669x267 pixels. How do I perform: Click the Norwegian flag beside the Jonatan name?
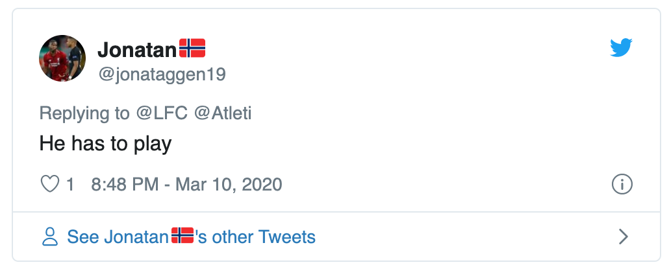point(192,48)
